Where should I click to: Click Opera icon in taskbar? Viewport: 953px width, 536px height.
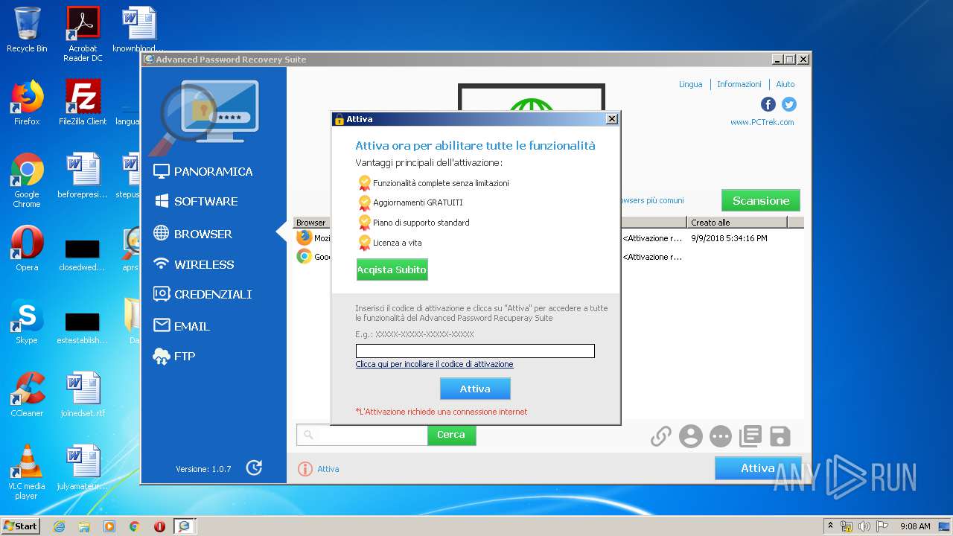click(159, 526)
